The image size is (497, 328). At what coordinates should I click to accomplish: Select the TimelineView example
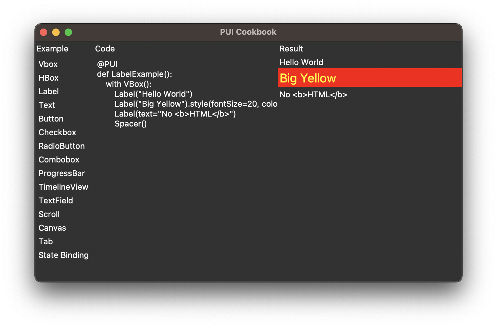[63, 187]
